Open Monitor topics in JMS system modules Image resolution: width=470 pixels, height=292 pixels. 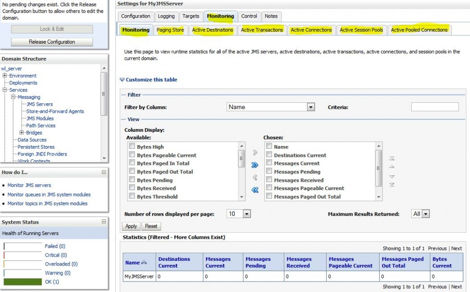pos(47,203)
